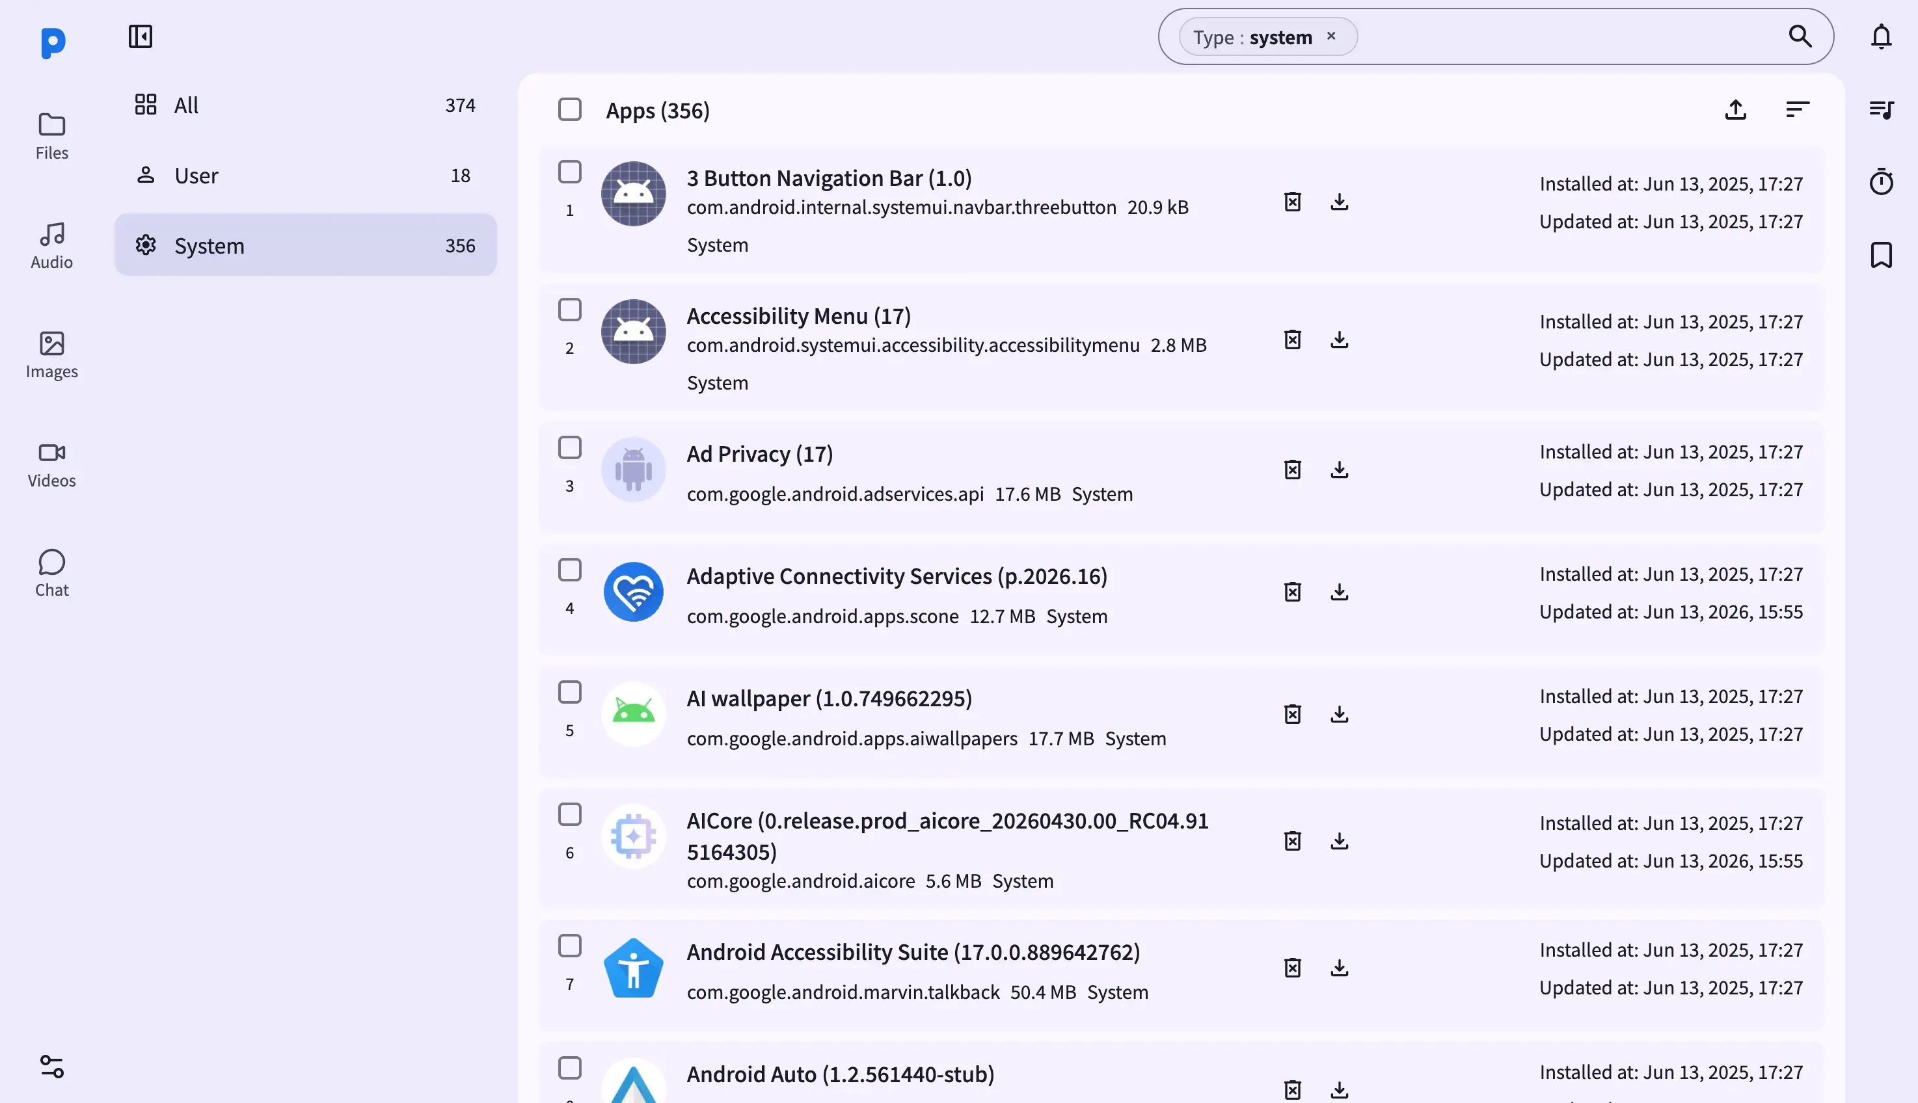Image resolution: width=1918 pixels, height=1103 pixels.
Task: Select the All apps filter
Action: pyautogui.click(x=305, y=105)
